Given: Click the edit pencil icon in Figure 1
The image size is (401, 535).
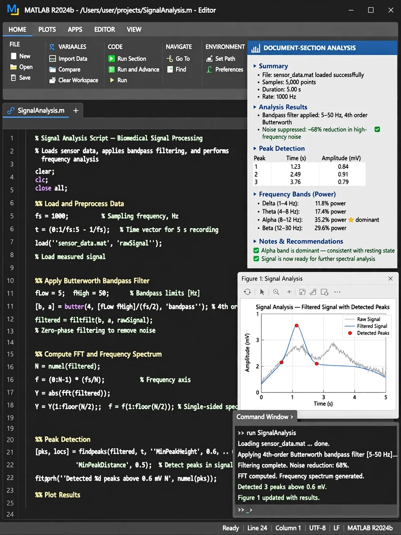Looking at the screenshot, I should 313,292.
